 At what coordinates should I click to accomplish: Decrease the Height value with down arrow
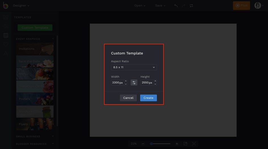pos(155,84)
